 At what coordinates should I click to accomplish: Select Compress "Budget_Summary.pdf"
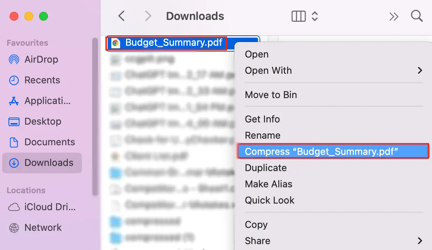333,151
